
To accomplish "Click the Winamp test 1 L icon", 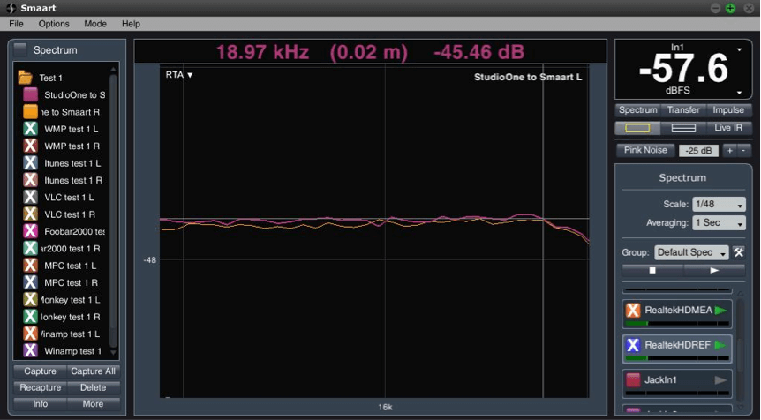I will (x=30, y=334).
